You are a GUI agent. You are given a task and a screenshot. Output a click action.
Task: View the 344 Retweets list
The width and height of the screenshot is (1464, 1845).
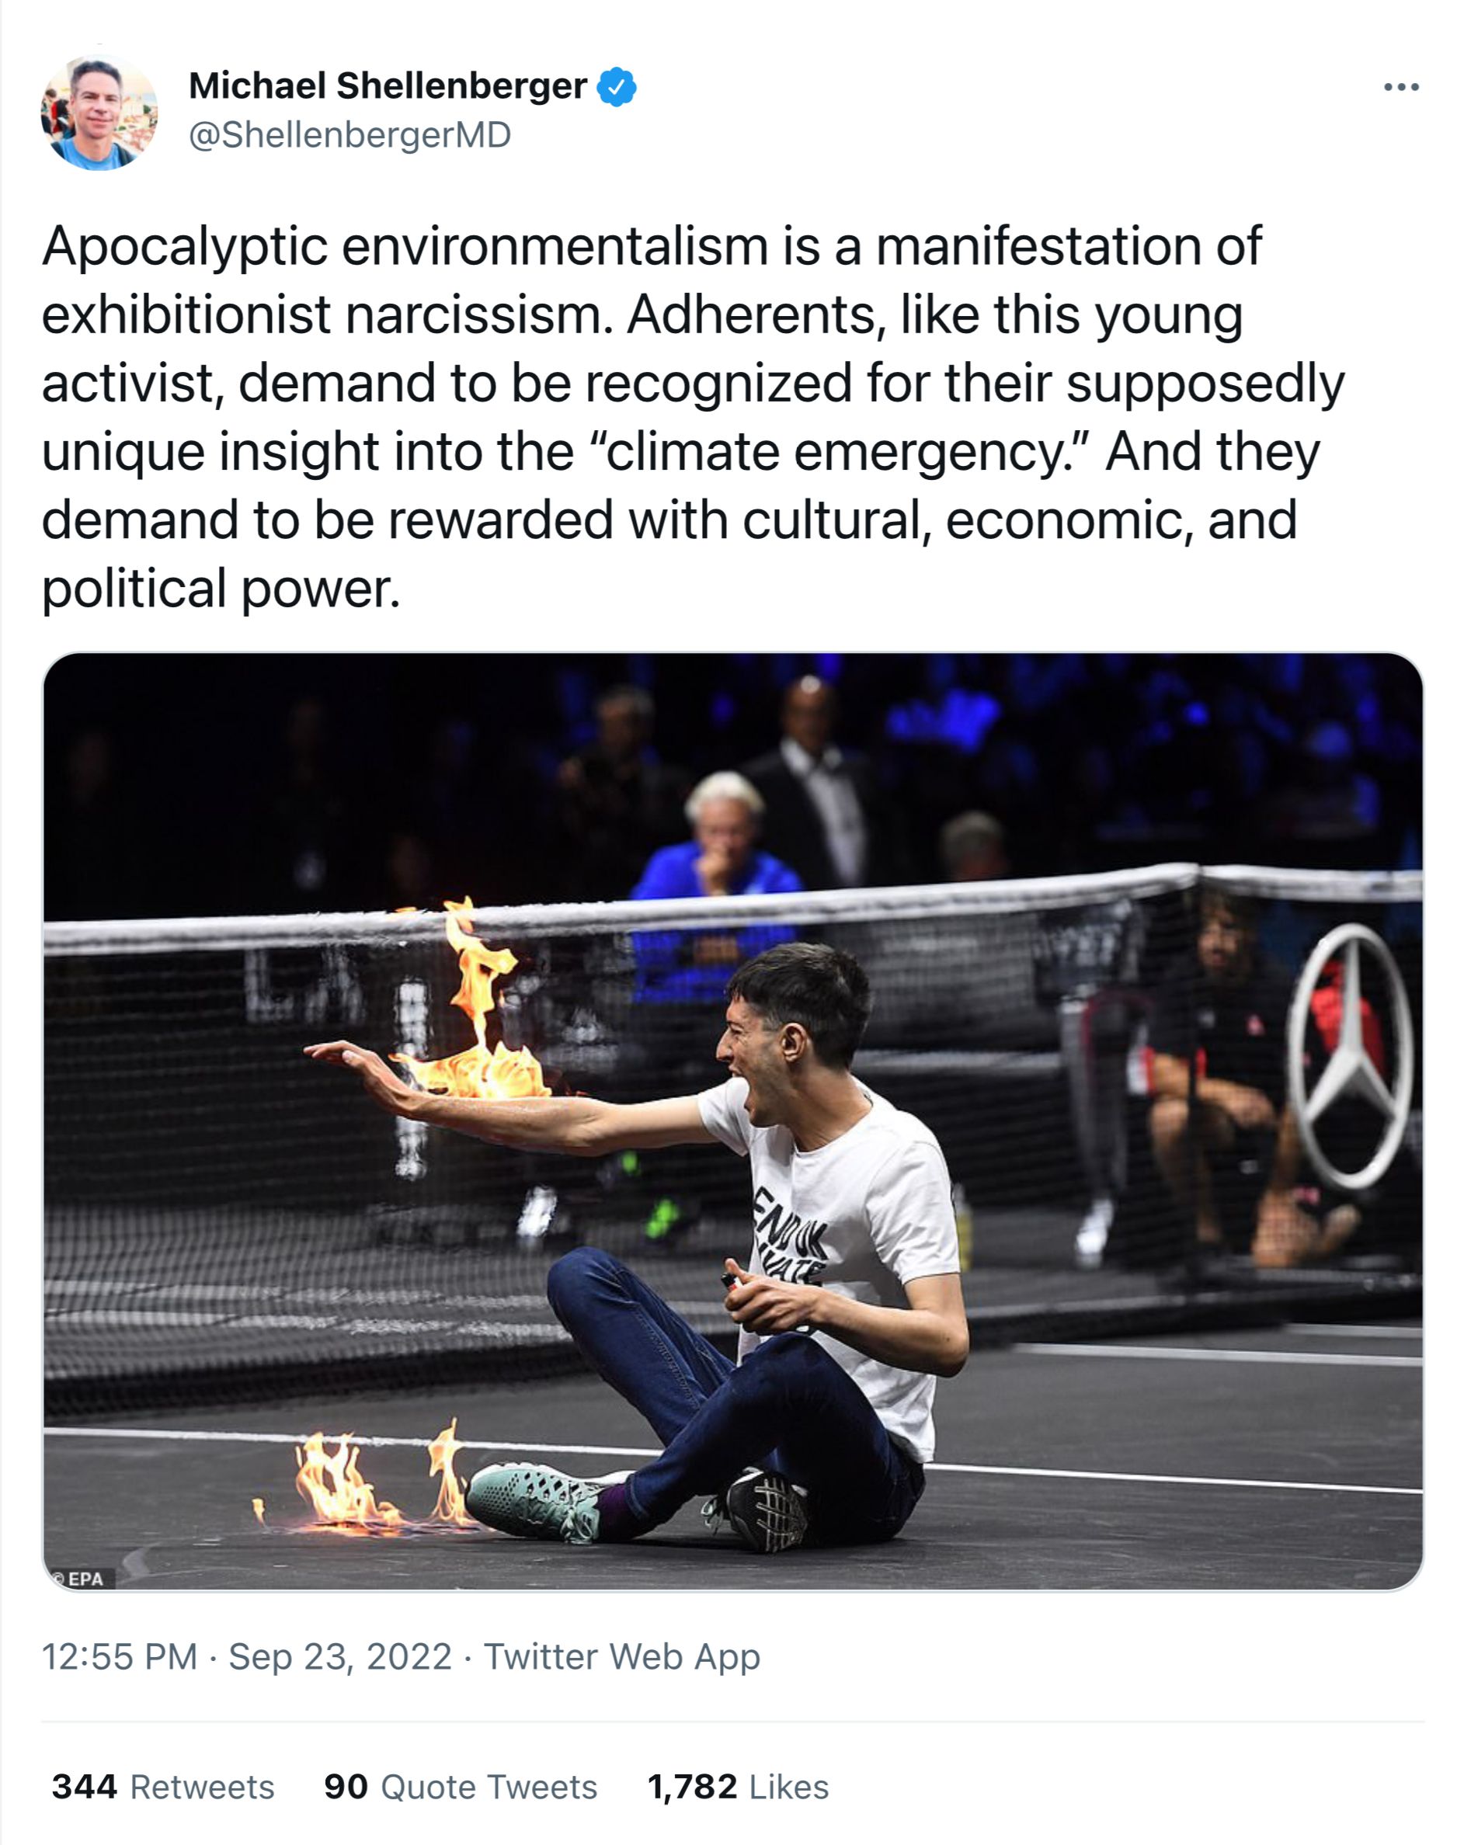tap(162, 1787)
